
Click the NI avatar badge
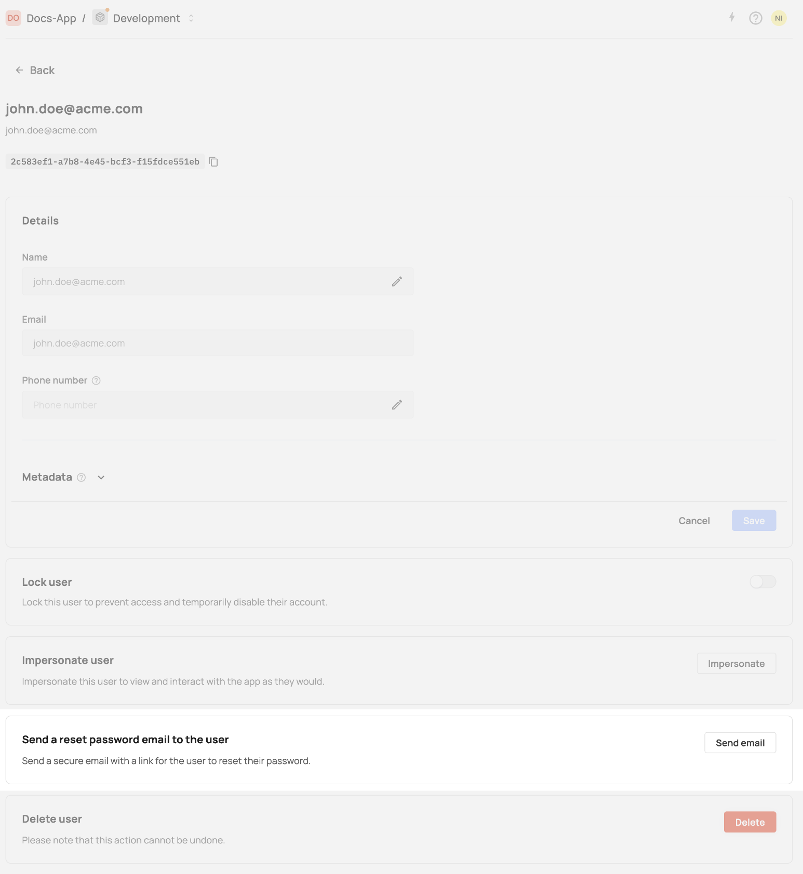click(x=779, y=18)
